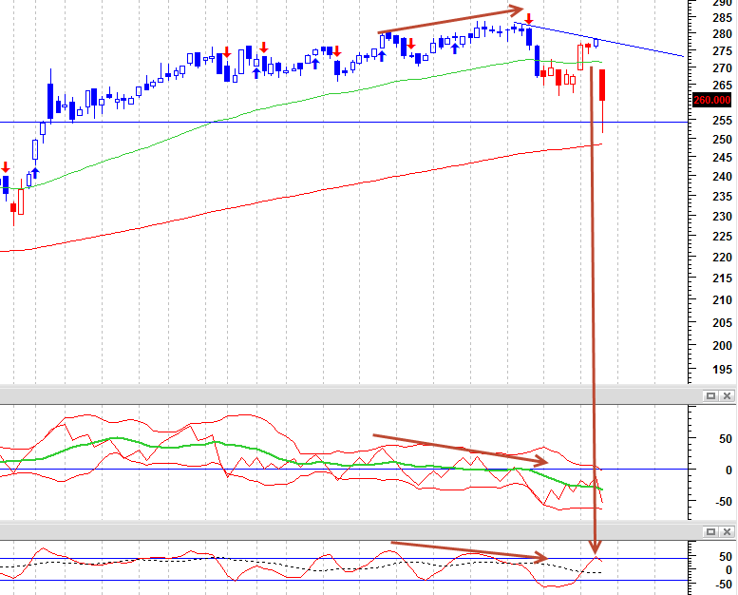Select the thick green line in middle indicator
This screenshot has width=738, height=595.
pyautogui.click(x=301, y=464)
